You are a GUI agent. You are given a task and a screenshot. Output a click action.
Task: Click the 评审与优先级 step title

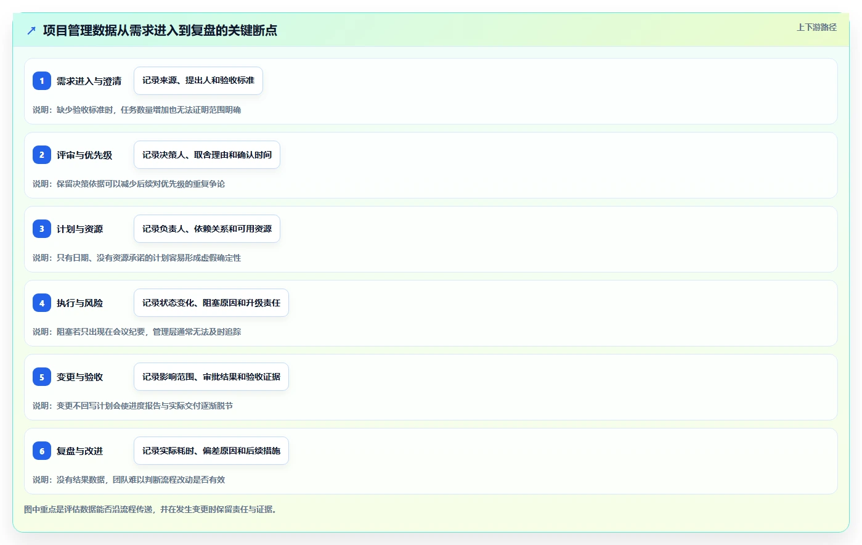point(84,155)
